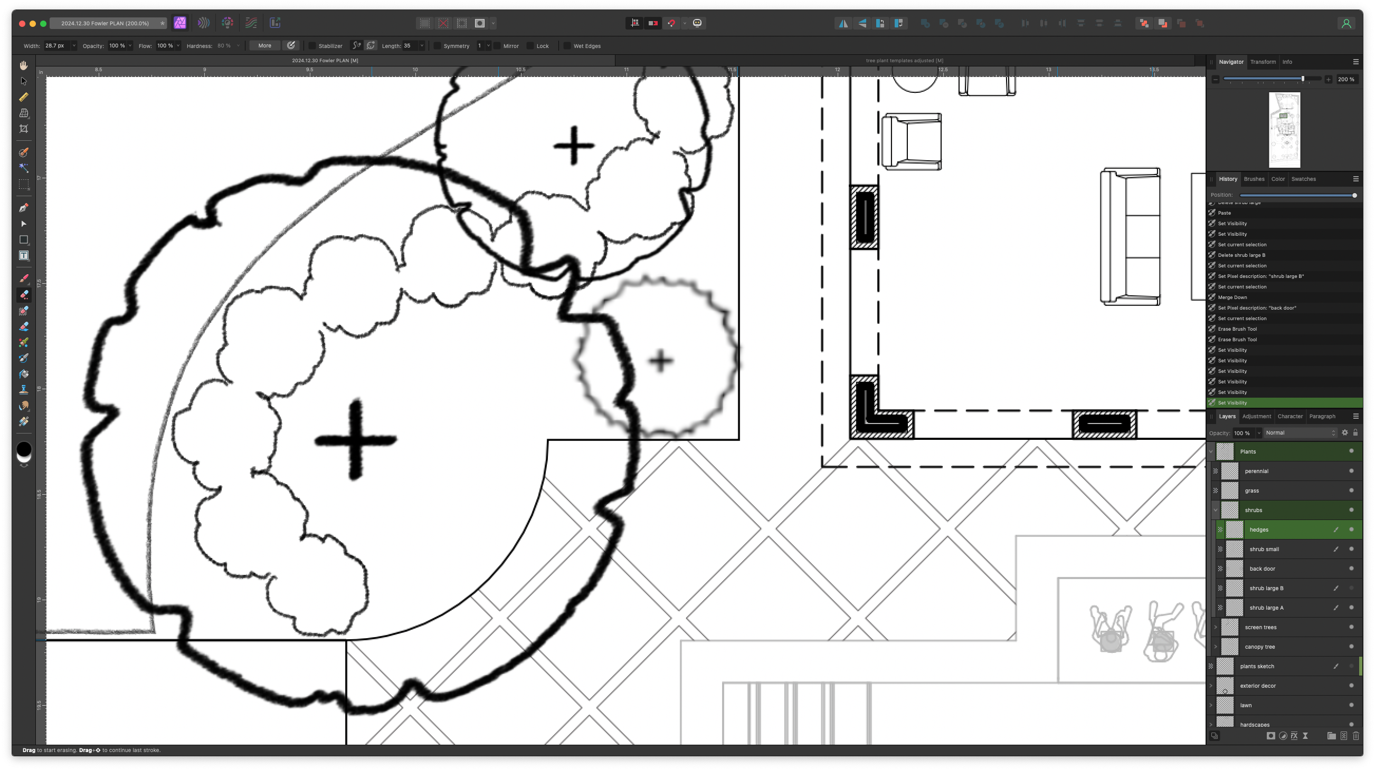This screenshot has height=770, width=1375.
Task: Select the Measure ruler tool
Action: [x=23, y=97]
